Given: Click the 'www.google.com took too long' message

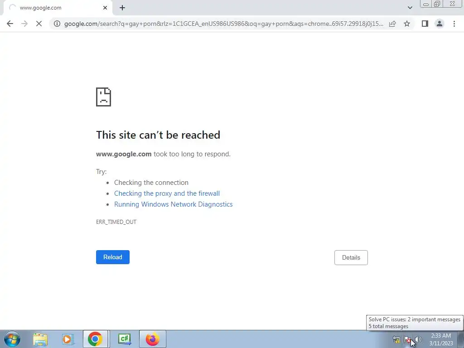Looking at the screenshot, I should 163,154.
